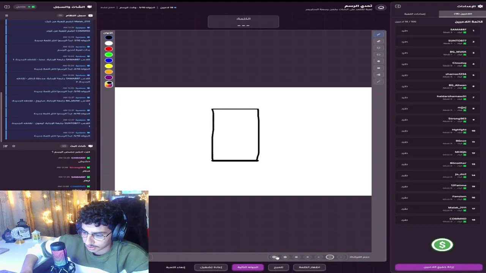The height and width of the screenshot is (273, 486).
Task: Click the purple next round button
Action: [x=248, y=267]
